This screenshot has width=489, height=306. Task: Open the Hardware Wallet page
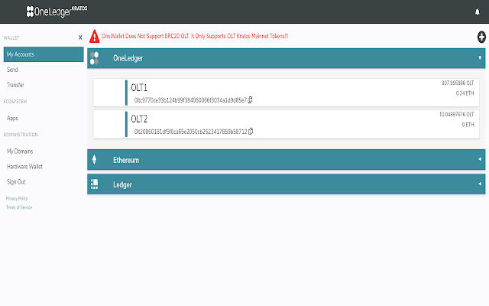coord(24,167)
